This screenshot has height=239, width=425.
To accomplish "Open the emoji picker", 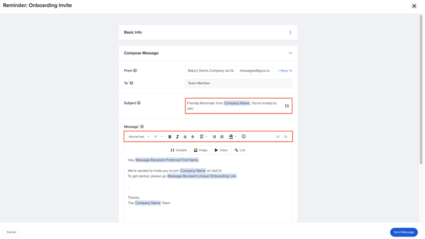I will click(244, 136).
